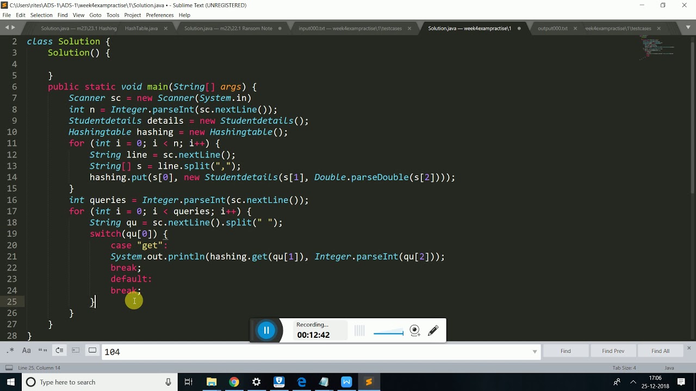Toggle in-selection search option
696x391 pixels.
(x=76, y=351)
